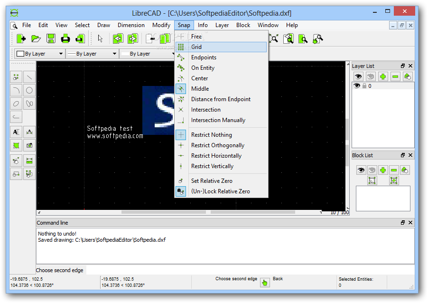Open the Line tools in left toolbox

29,77
